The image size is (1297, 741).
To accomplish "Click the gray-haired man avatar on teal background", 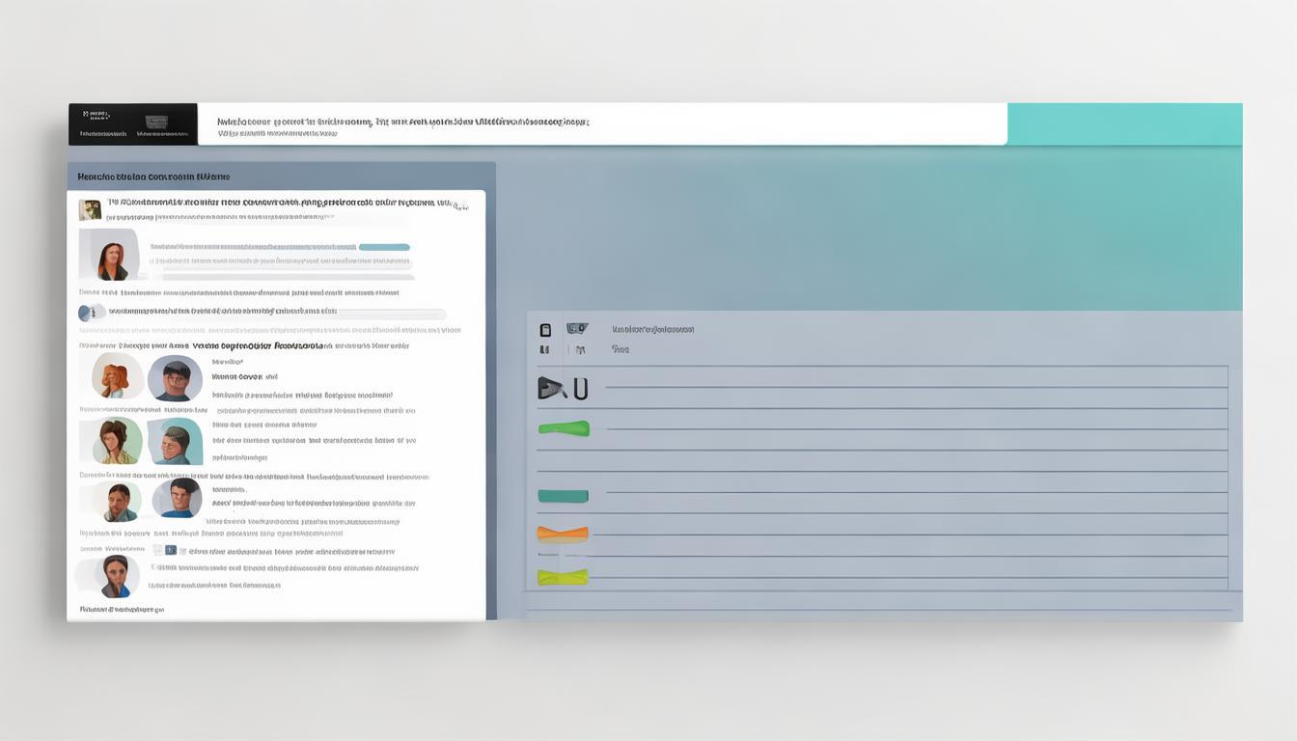I will (x=176, y=442).
